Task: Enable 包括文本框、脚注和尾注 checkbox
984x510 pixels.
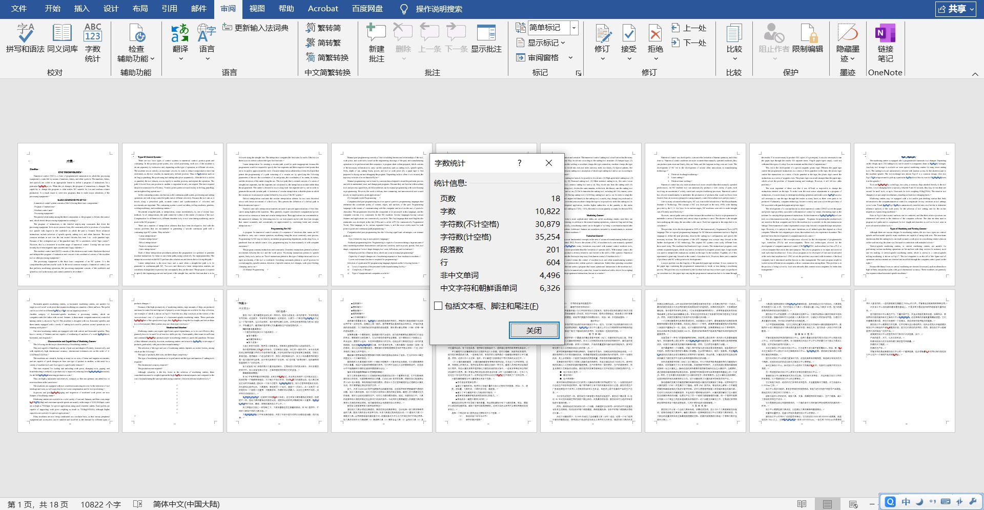Action: (438, 306)
